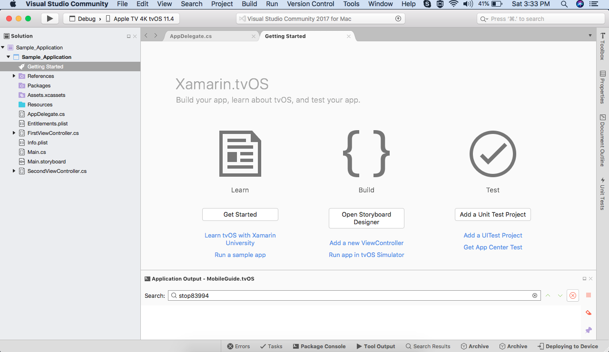Undock the Solution pad using its square icon

(x=128, y=36)
